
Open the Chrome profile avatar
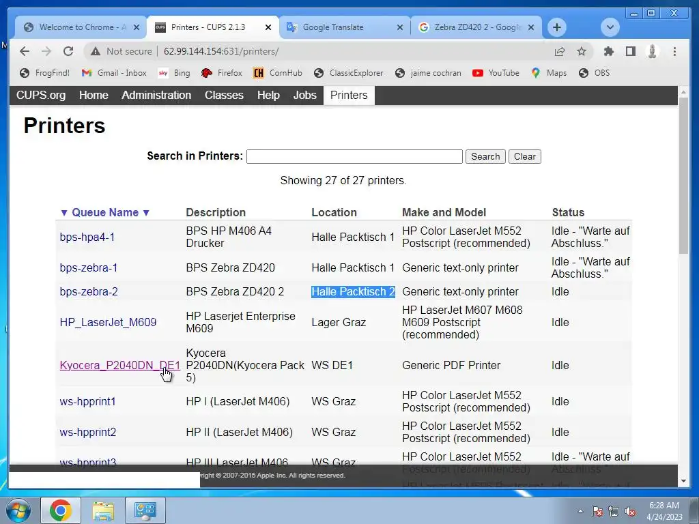click(652, 51)
